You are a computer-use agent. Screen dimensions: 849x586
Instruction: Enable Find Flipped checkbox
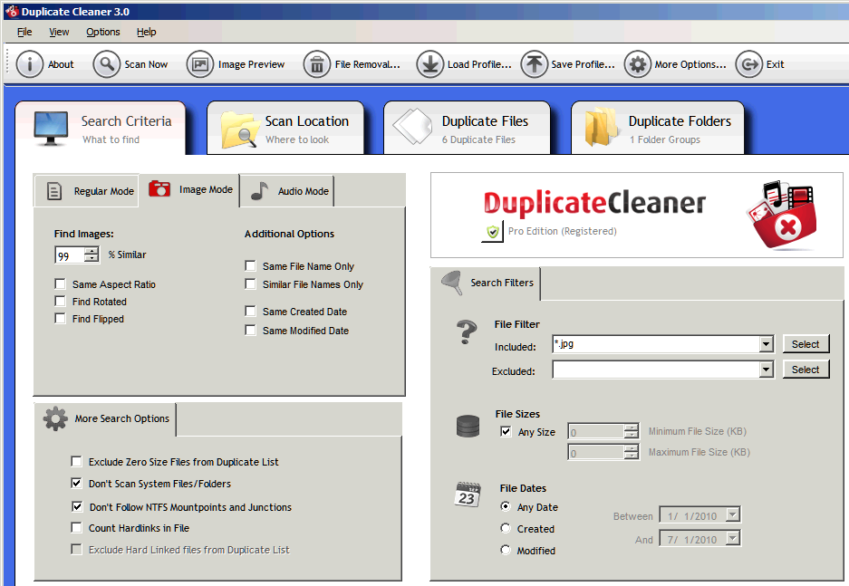[x=60, y=319]
